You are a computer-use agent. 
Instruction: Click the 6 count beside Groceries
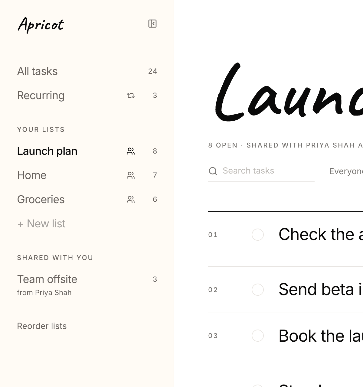click(155, 200)
